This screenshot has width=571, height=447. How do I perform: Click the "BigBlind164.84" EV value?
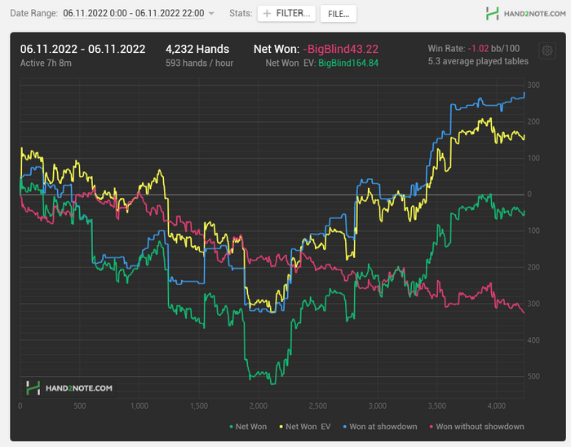pos(348,64)
